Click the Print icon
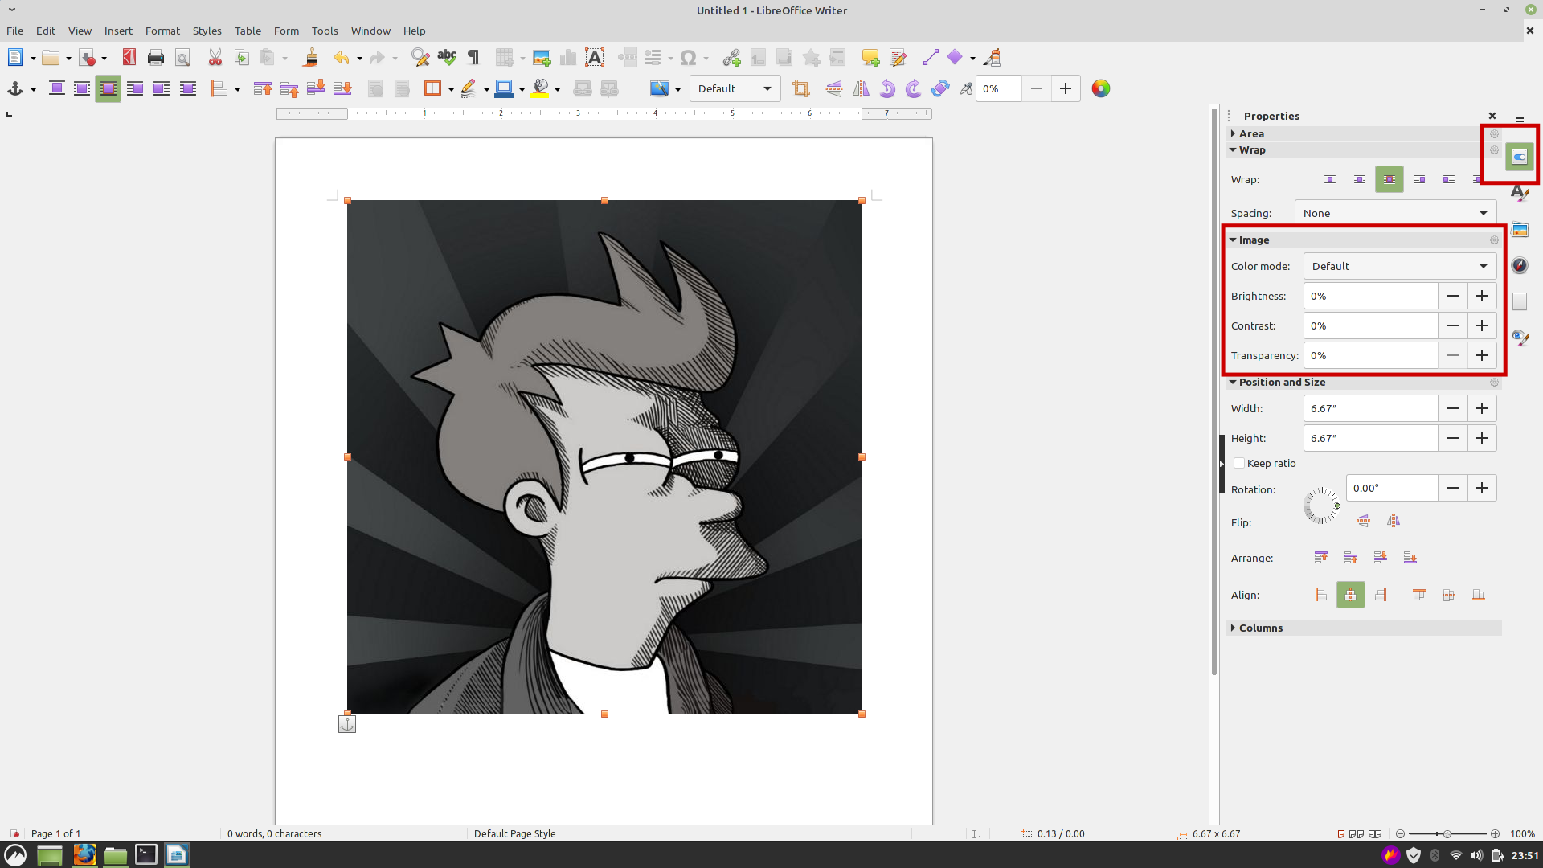Image resolution: width=1543 pixels, height=868 pixels. point(156,58)
